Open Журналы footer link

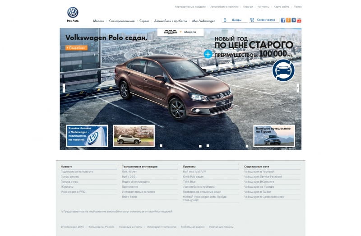point(67,187)
